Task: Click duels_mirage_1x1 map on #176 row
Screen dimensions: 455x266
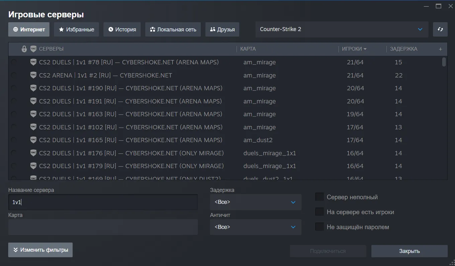Action: pyautogui.click(x=270, y=153)
